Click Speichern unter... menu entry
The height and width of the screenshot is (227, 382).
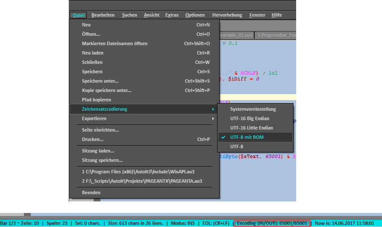pyautogui.click(x=100, y=81)
